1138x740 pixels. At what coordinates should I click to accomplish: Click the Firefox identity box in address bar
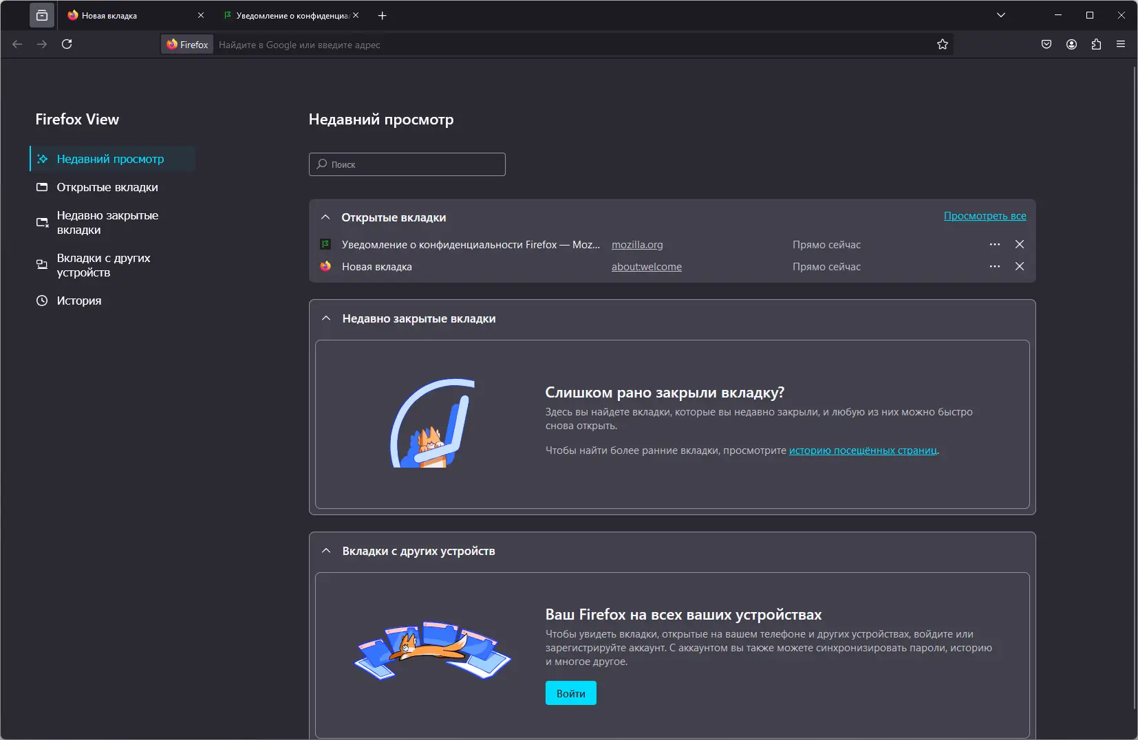tap(187, 45)
